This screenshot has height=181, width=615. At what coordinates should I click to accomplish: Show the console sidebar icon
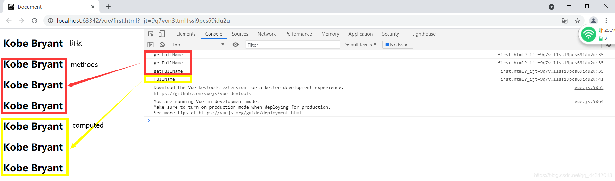click(151, 45)
